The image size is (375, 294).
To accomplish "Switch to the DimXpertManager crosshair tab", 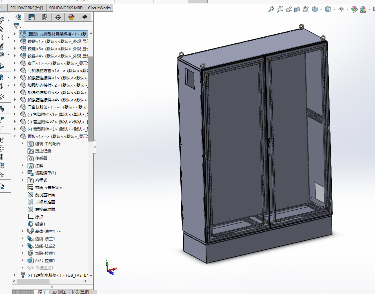I will 58,17.
